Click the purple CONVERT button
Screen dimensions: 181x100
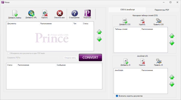pyautogui.click(x=90, y=57)
